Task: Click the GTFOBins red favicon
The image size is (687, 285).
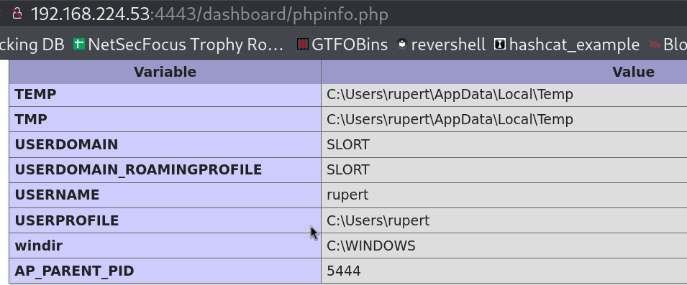Action: [303, 44]
